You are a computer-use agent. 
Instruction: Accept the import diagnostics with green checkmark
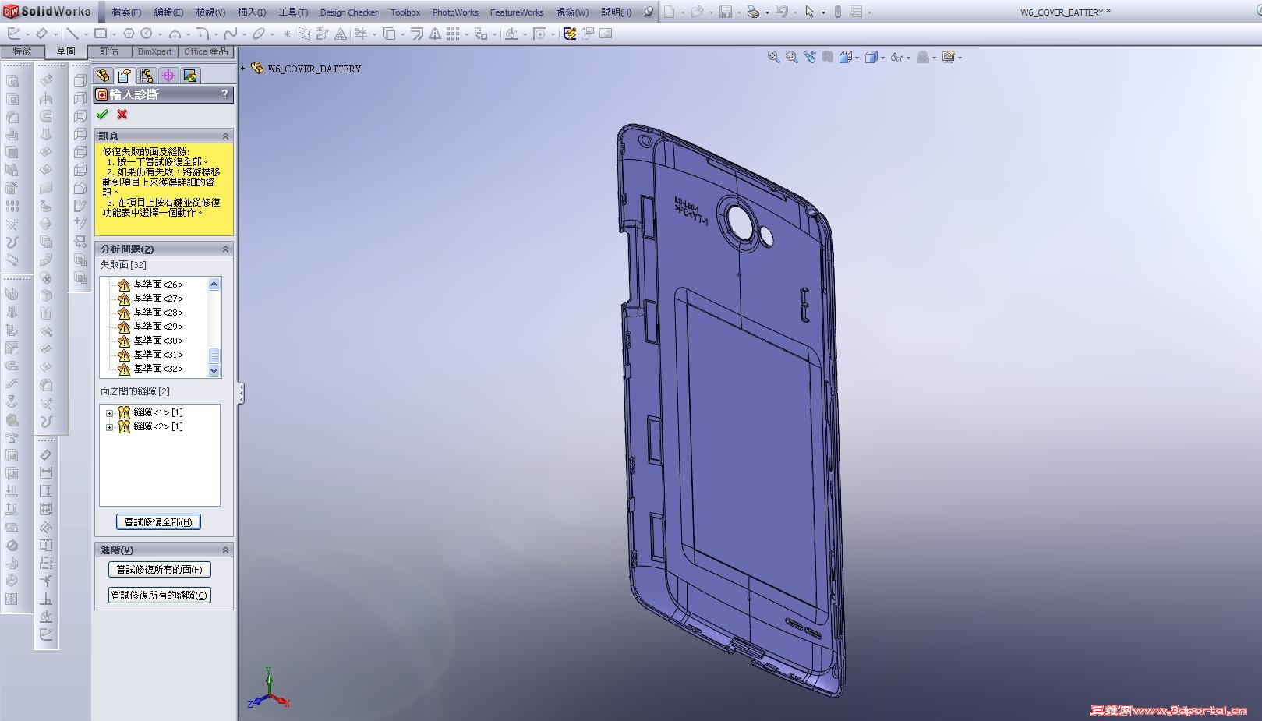[x=102, y=115]
